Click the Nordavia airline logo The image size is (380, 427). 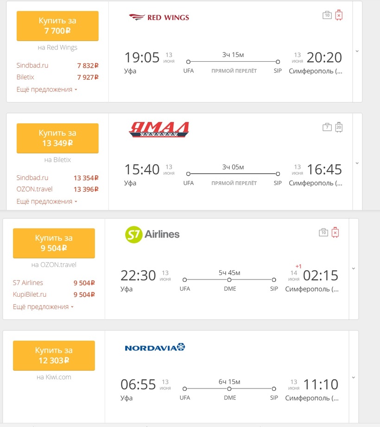point(155,347)
